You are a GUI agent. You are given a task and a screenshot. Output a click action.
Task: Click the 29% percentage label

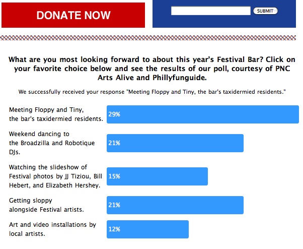click(x=114, y=114)
